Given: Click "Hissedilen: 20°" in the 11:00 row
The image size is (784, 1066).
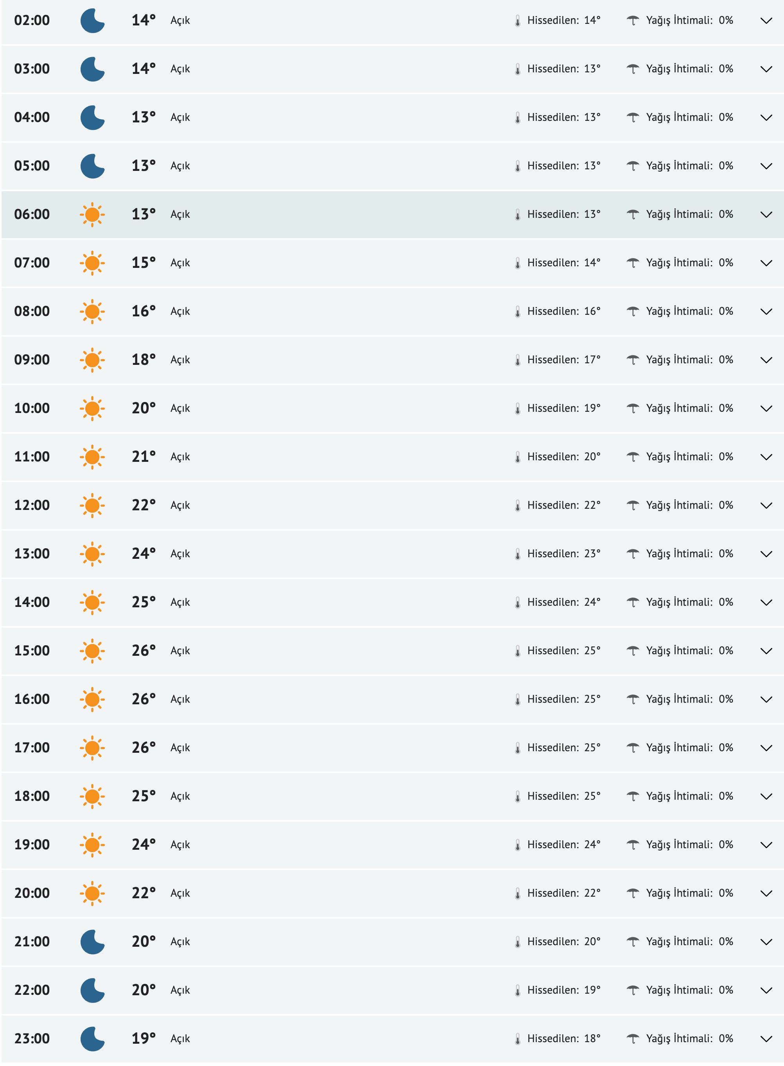Looking at the screenshot, I should (563, 457).
